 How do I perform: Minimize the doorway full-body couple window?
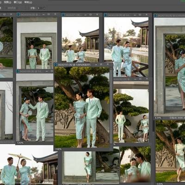click(x=43, y=14)
